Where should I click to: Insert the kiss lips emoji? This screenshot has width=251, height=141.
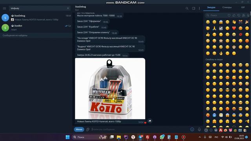coord(240,34)
